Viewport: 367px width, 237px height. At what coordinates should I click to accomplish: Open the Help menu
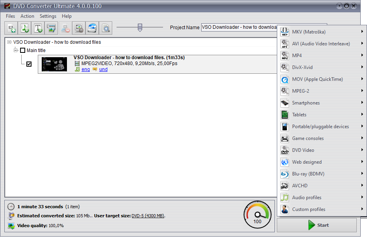67,16
